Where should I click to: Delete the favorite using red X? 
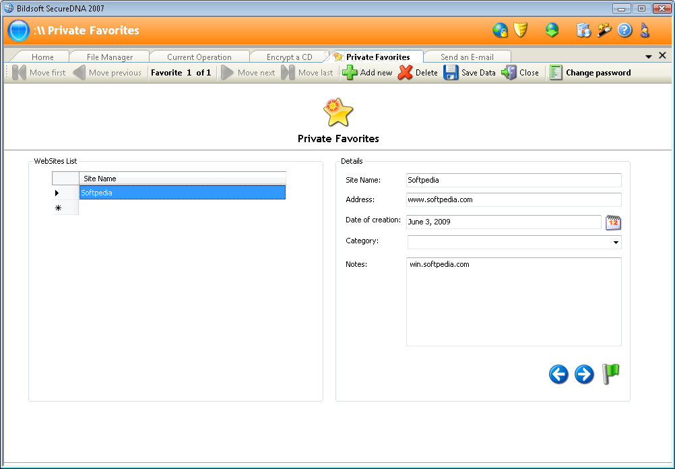click(x=418, y=72)
